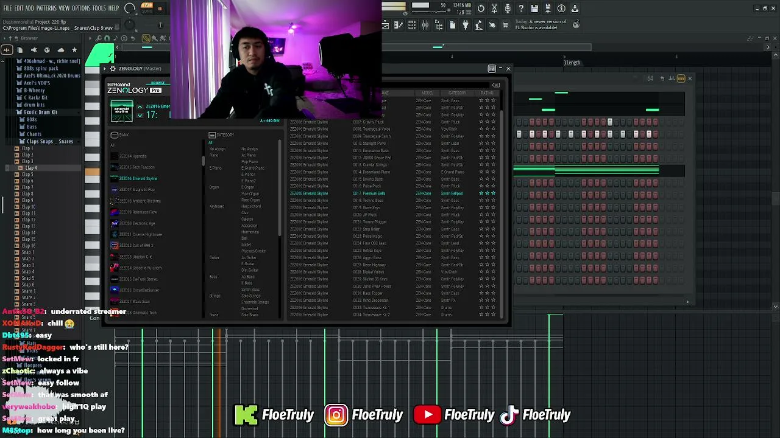The width and height of the screenshot is (780, 438).
Task: Open the VIEW menu
Action: 64,9
